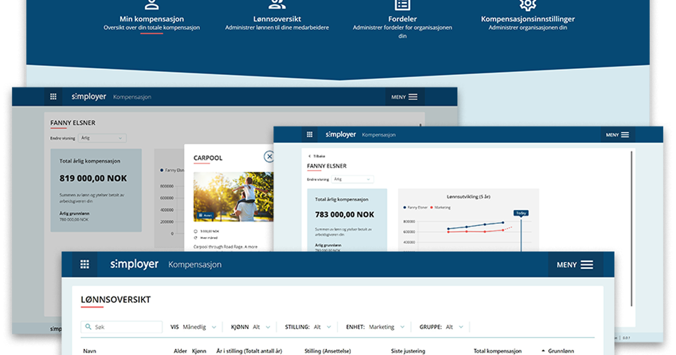Open MENY in the top-left window
The image size is (676, 355).
click(404, 97)
